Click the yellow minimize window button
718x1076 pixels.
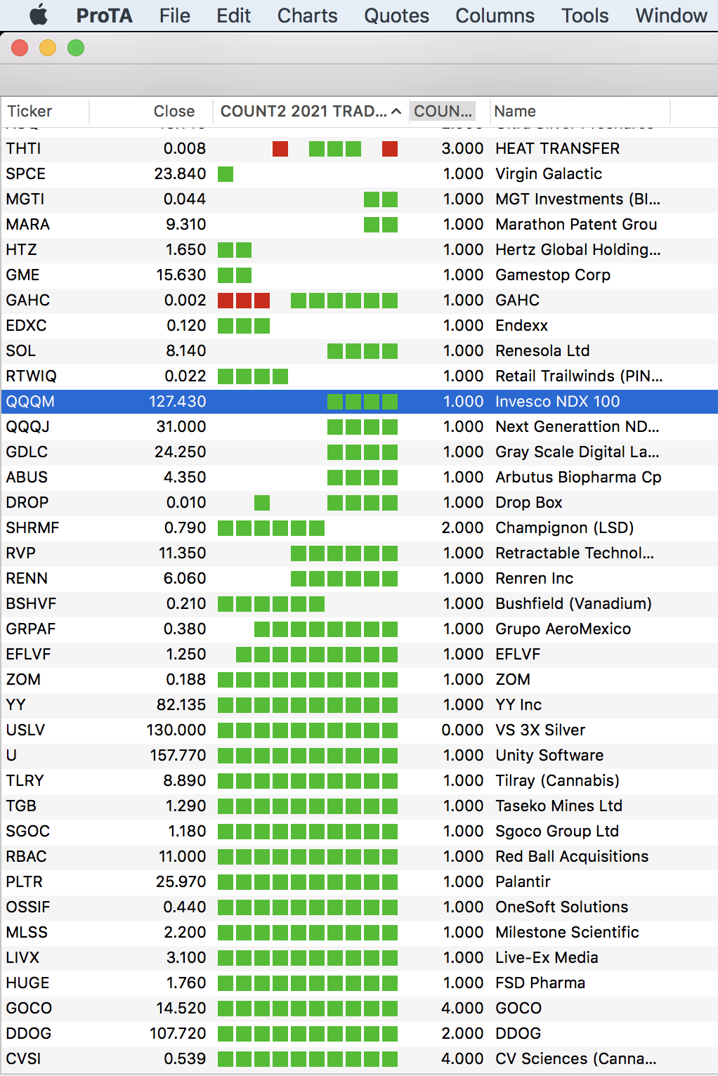[x=48, y=48]
